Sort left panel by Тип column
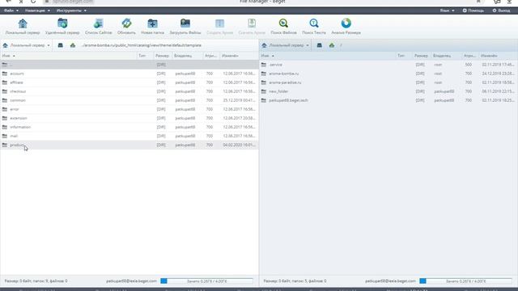518x291 pixels. (x=142, y=56)
